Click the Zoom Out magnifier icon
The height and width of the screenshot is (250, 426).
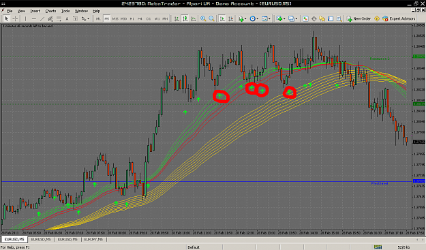(x=211, y=18)
